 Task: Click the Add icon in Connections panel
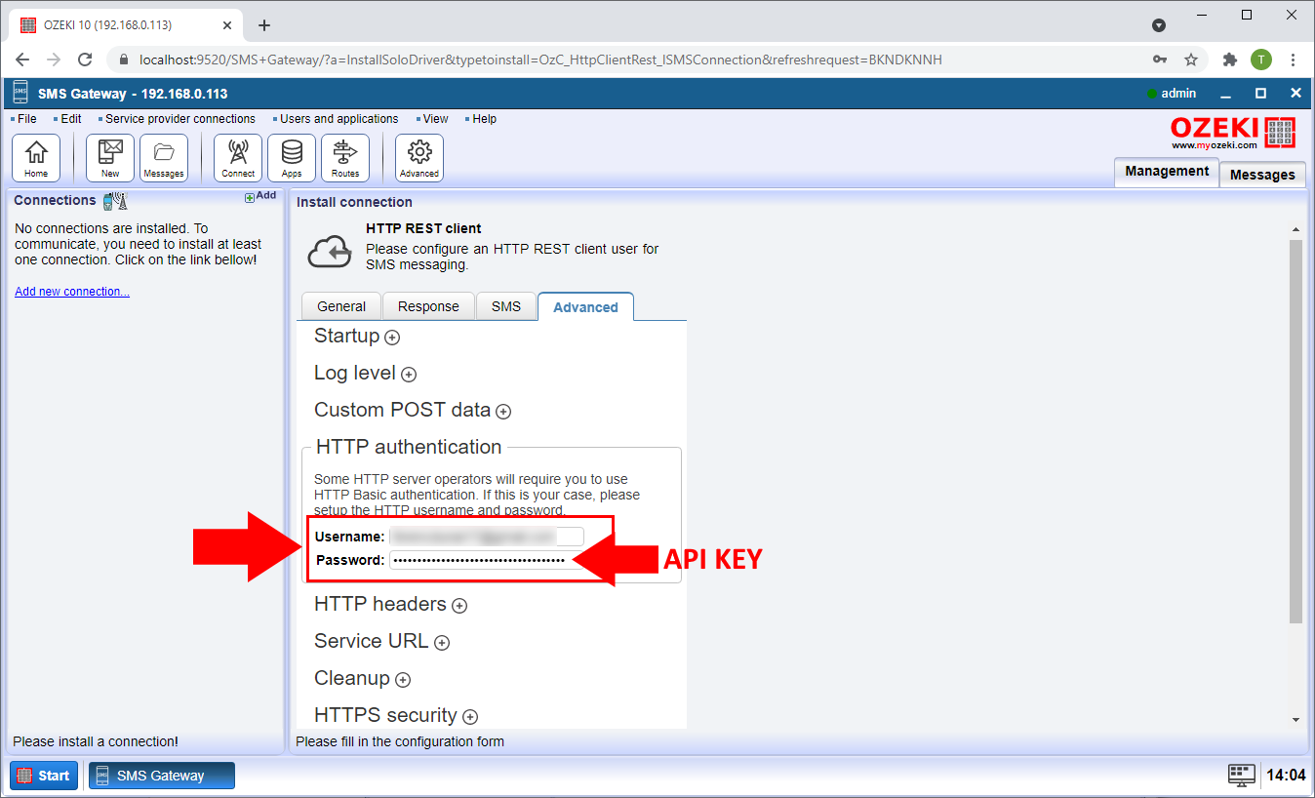click(260, 196)
